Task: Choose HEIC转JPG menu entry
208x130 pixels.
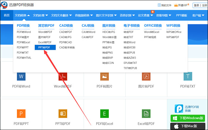Action: tap(109, 32)
